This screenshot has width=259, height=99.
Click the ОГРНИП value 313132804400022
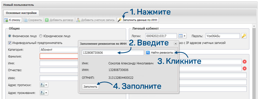click(x=121, y=78)
